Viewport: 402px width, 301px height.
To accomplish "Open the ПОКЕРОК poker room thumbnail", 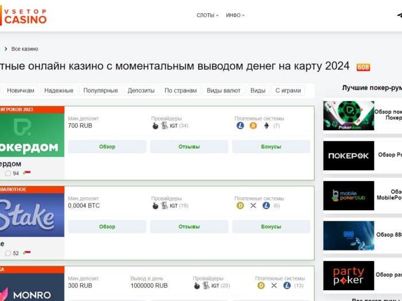I will click(349, 155).
